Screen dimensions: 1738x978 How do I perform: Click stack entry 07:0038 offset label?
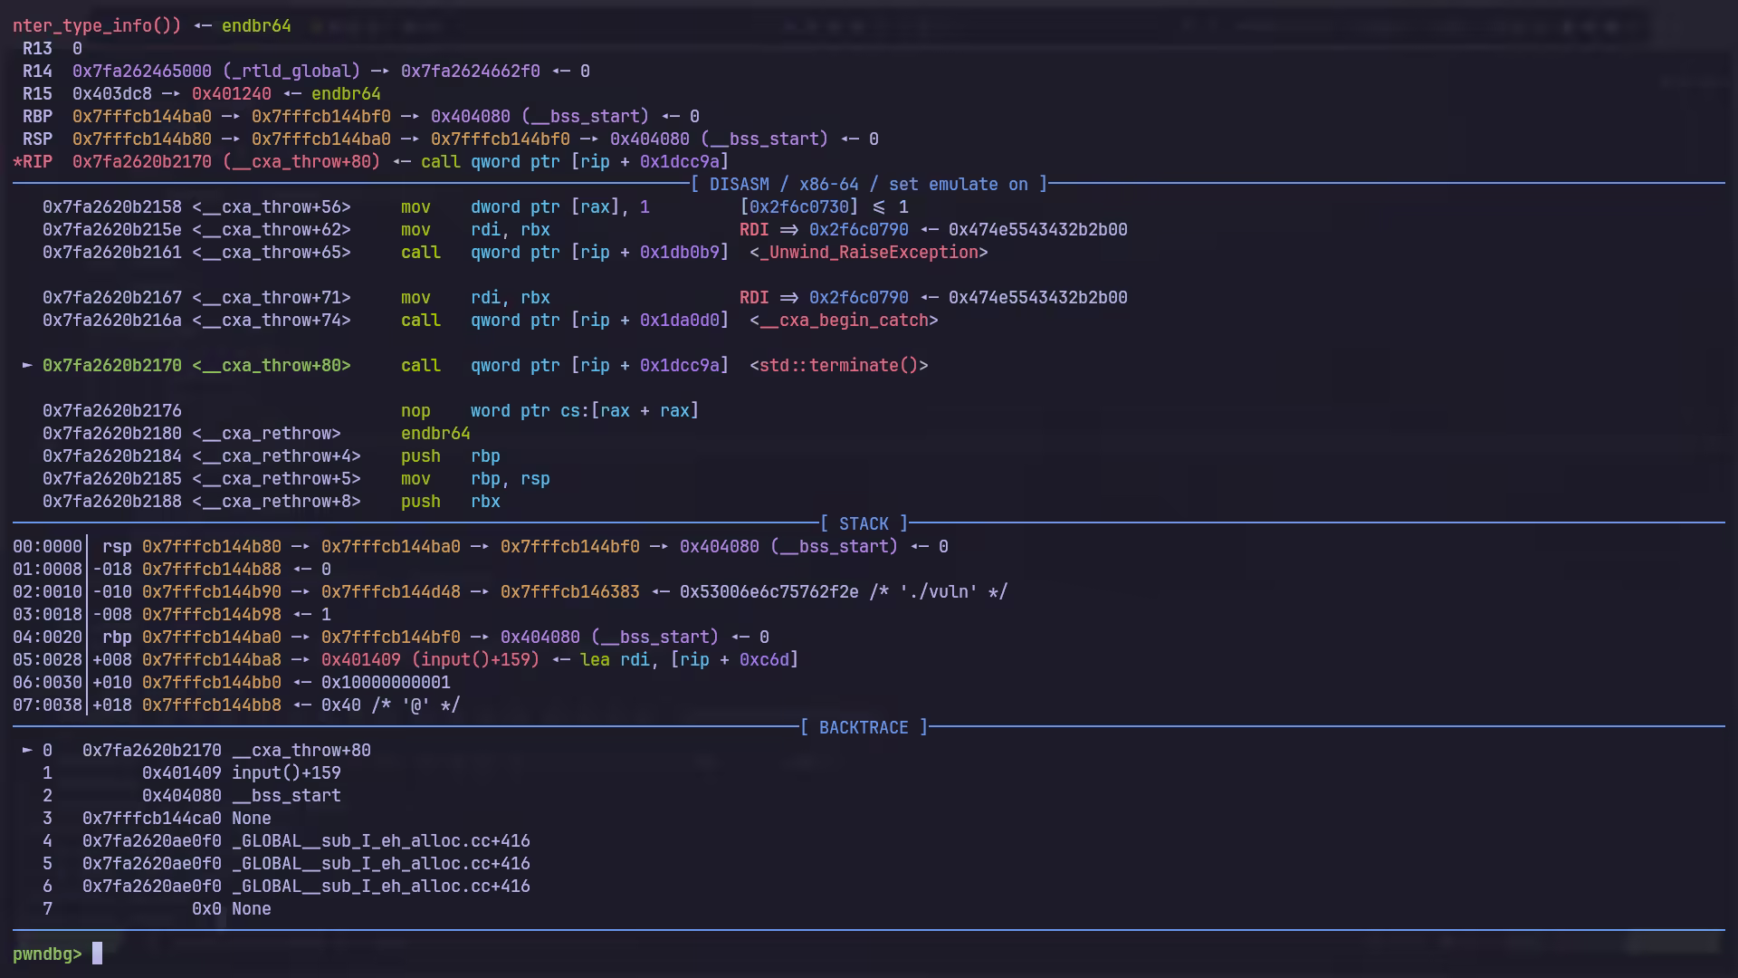coord(47,705)
